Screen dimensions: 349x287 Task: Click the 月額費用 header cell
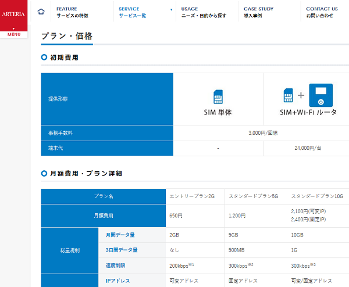pyautogui.click(x=104, y=216)
